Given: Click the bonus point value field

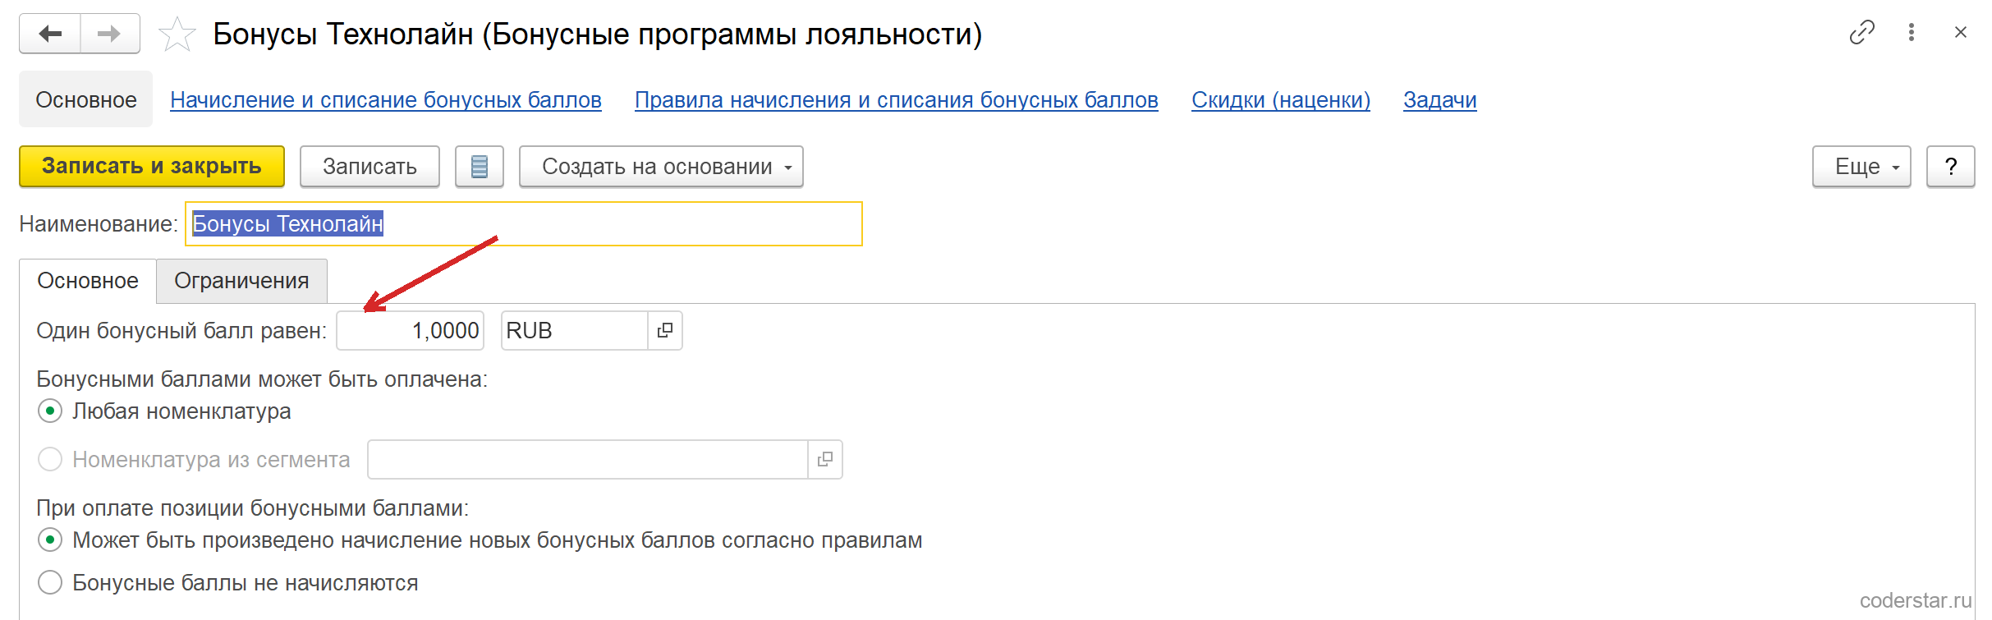Looking at the screenshot, I should (x=410, y=330).
